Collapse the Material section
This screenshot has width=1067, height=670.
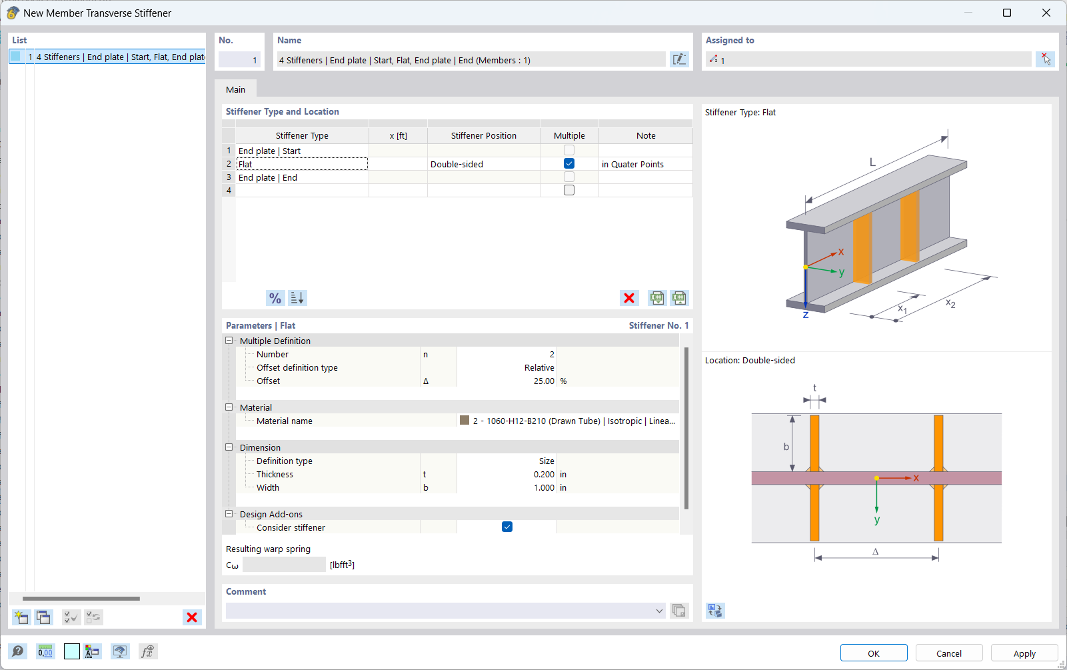(x=229, y=407)
